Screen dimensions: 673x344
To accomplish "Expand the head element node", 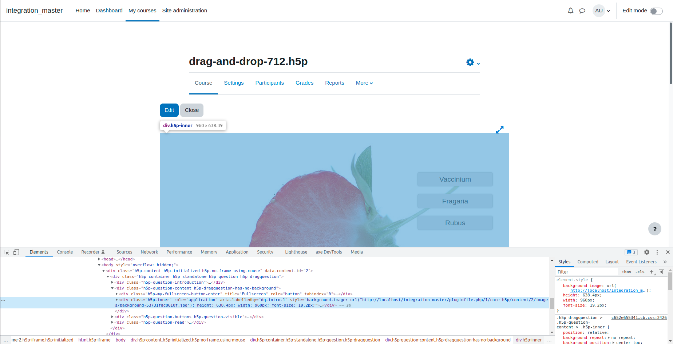I will point(99,259).
